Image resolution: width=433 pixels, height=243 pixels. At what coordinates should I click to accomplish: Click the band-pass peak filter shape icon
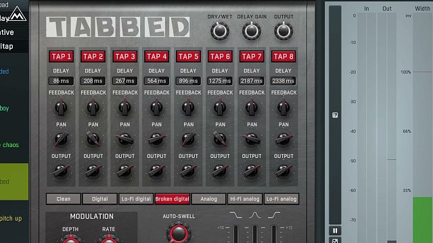255,215
